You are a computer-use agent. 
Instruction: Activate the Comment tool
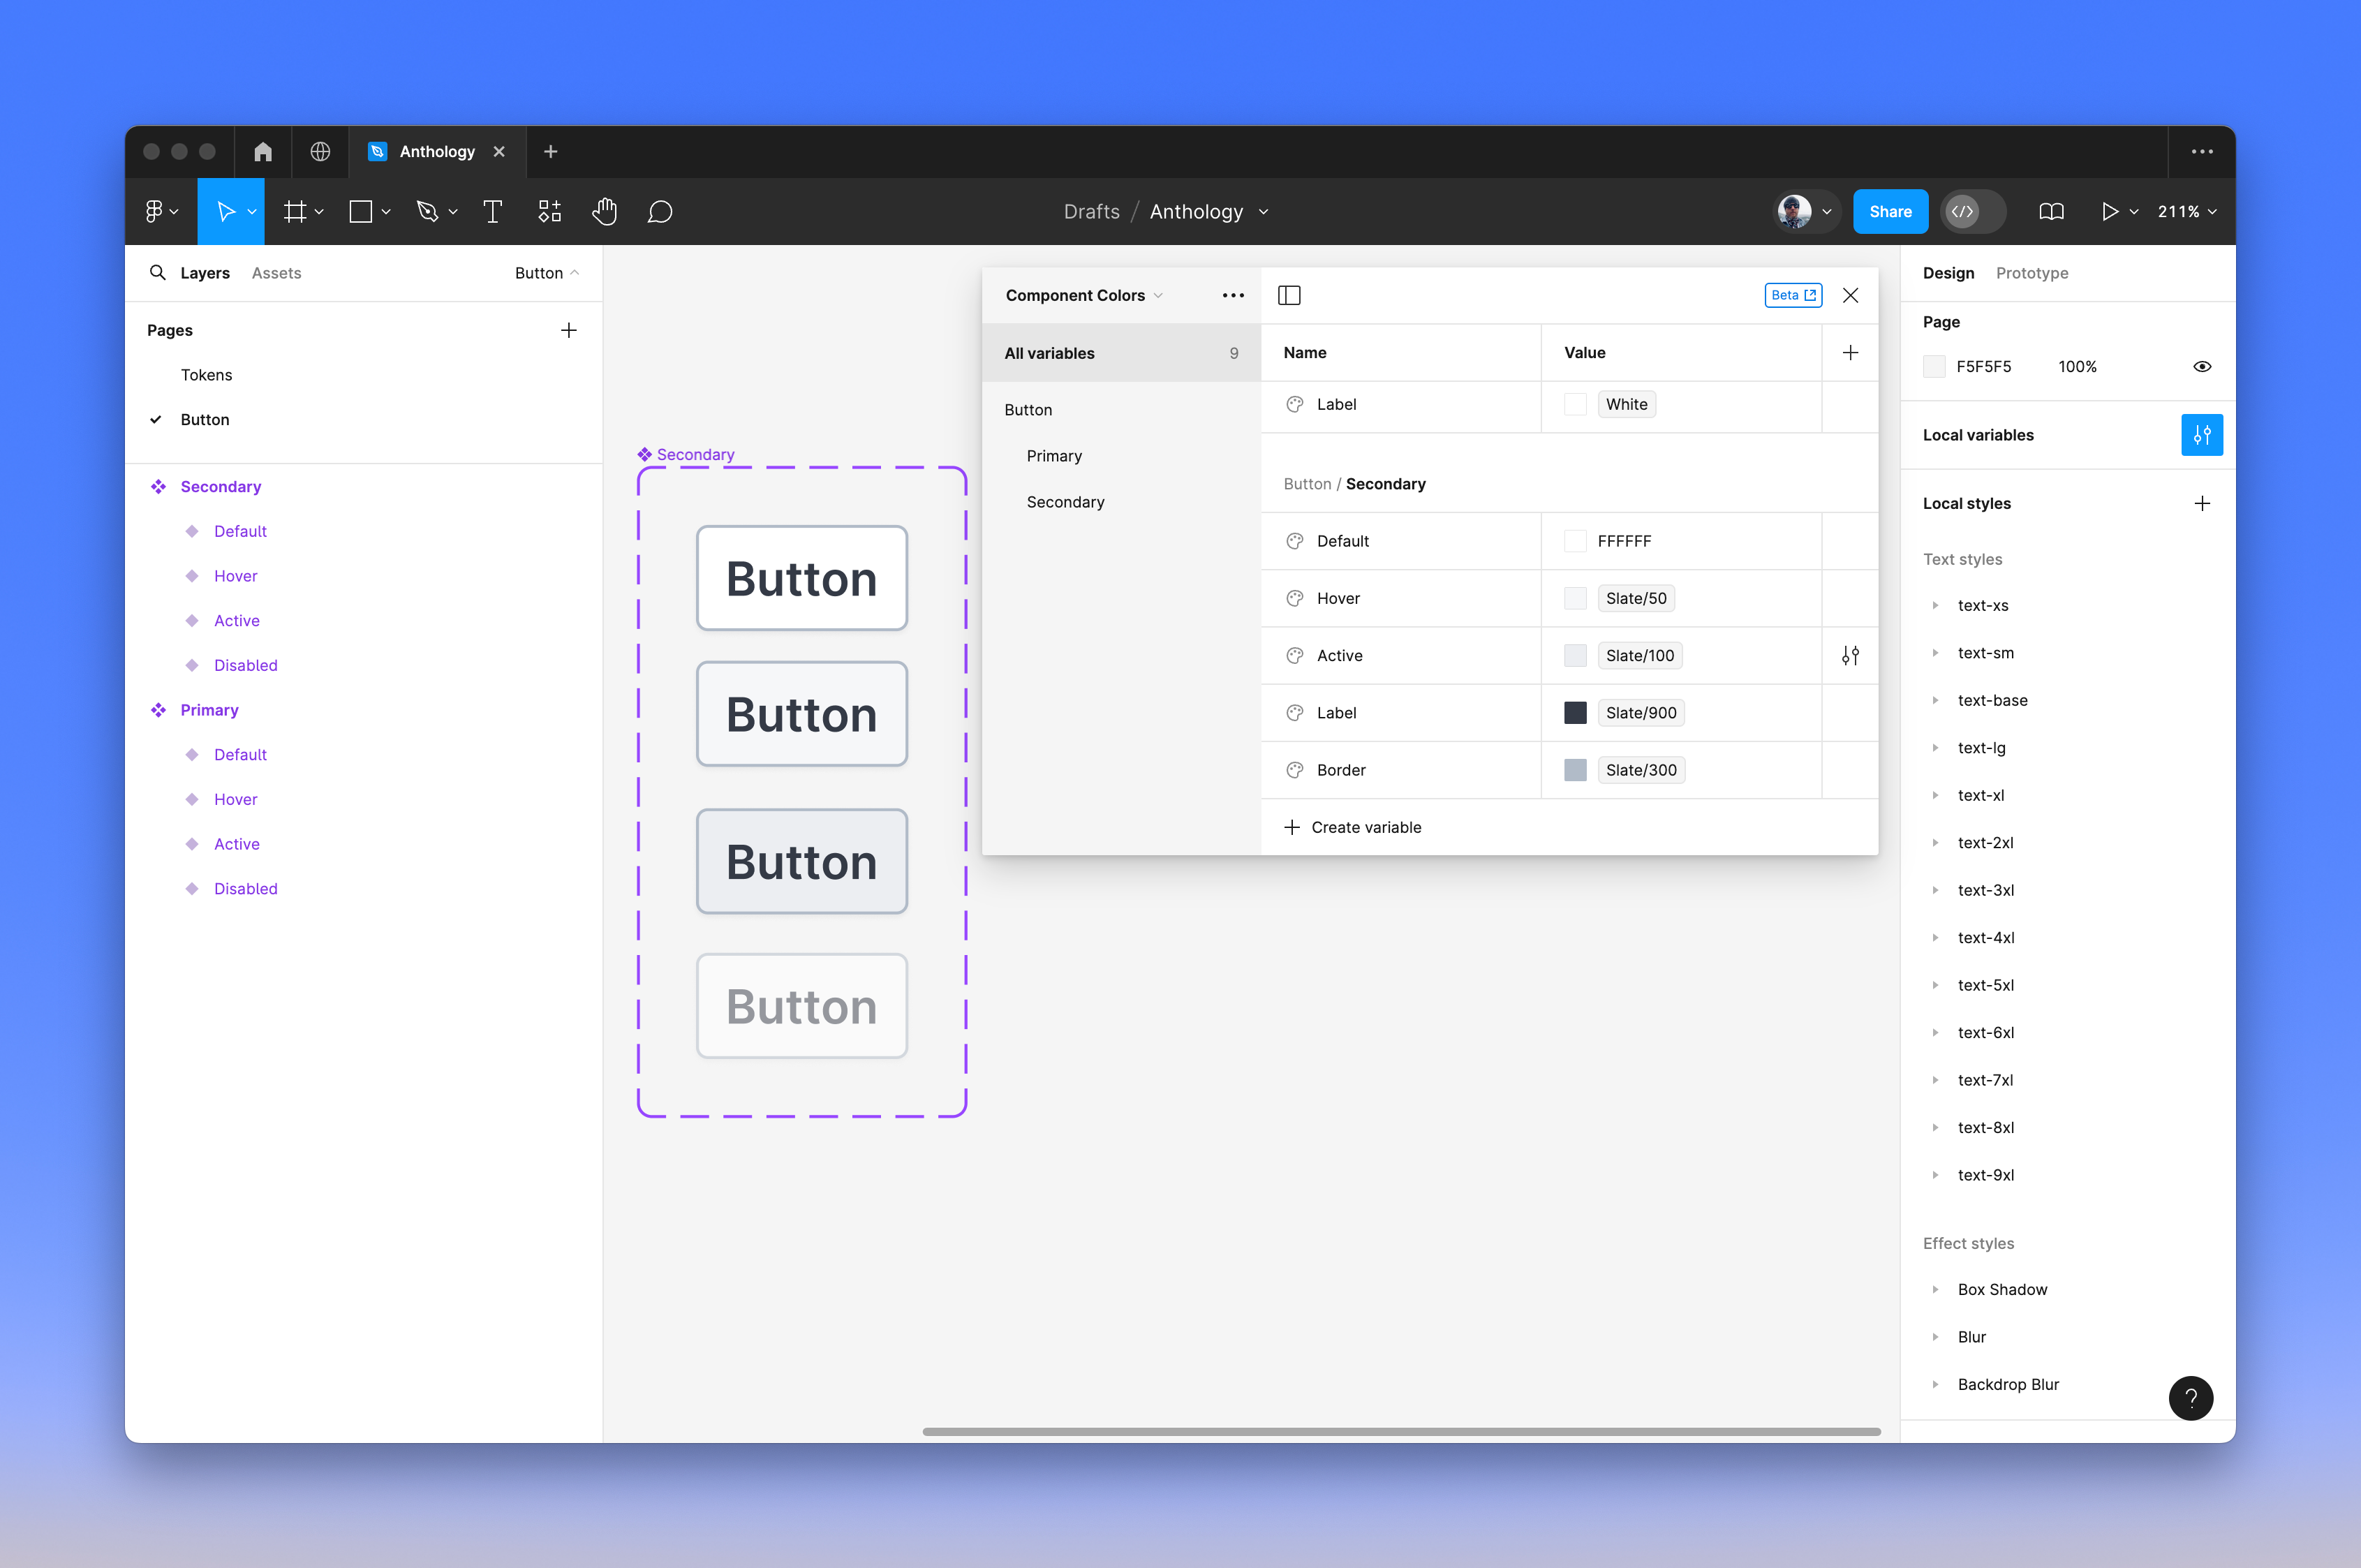pos(659,211)
